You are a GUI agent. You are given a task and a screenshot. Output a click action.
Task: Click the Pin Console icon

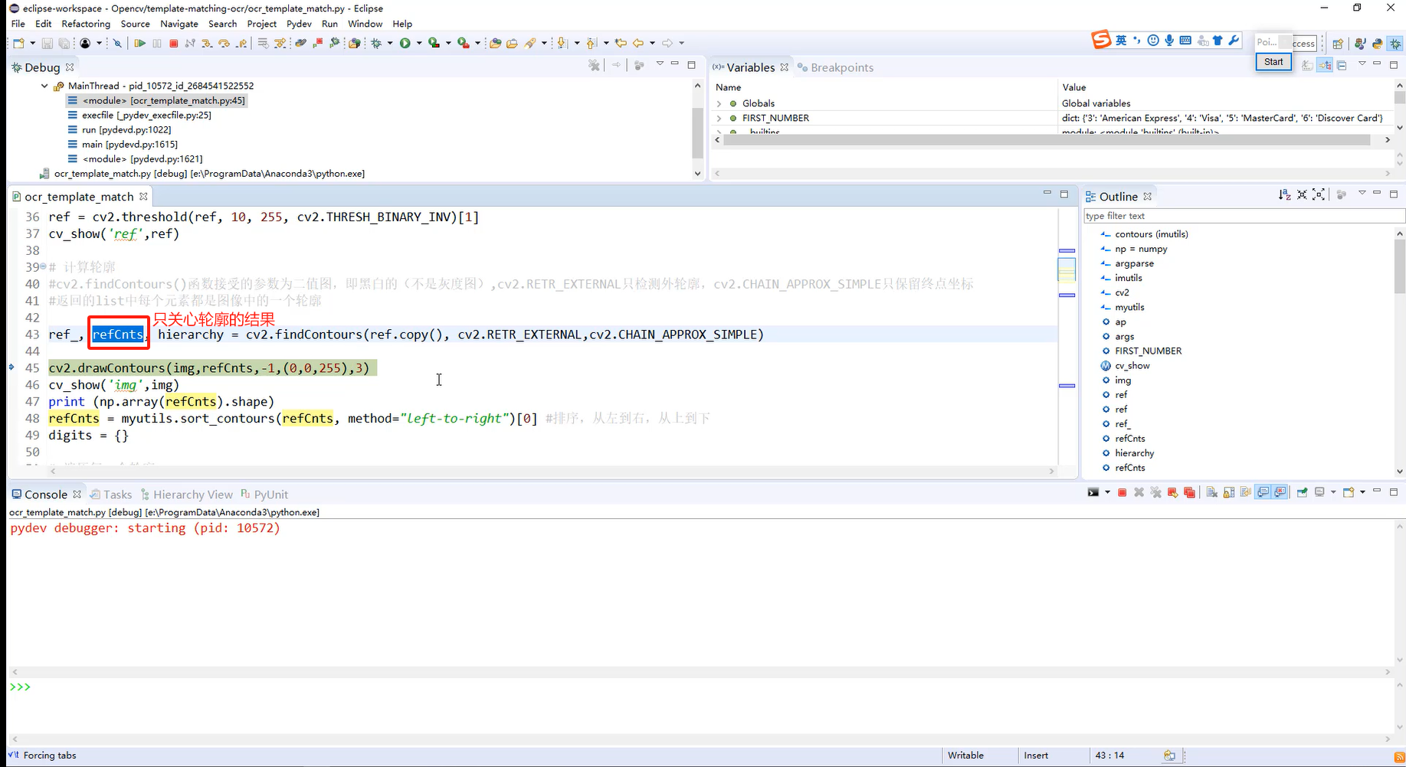click(1302, 492)
